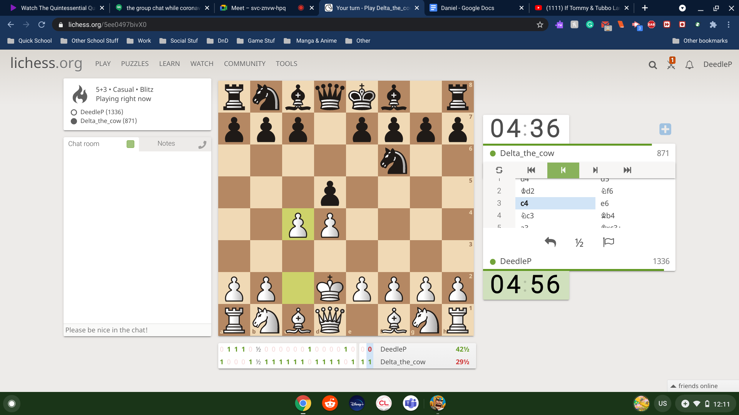This screenshot has width=739, height=415.
Task: Go forward one move in the move list
Action: click(x=595, y=170)
